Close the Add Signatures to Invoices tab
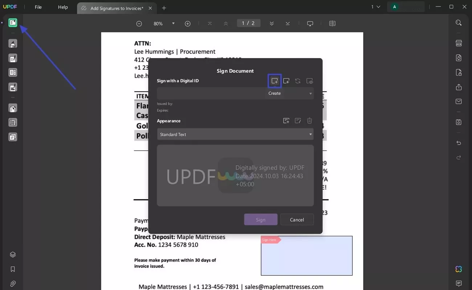Screen dimensions: 472x290 150,8
